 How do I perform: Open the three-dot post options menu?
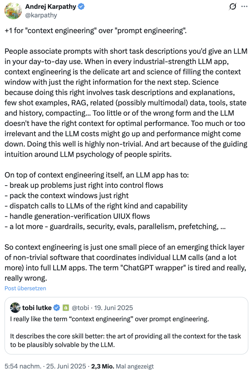coord(245,6)
